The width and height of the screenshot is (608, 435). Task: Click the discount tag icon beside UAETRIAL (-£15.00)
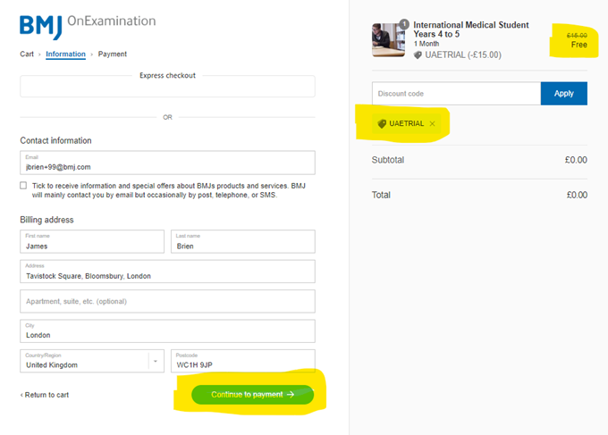(418, 55)
